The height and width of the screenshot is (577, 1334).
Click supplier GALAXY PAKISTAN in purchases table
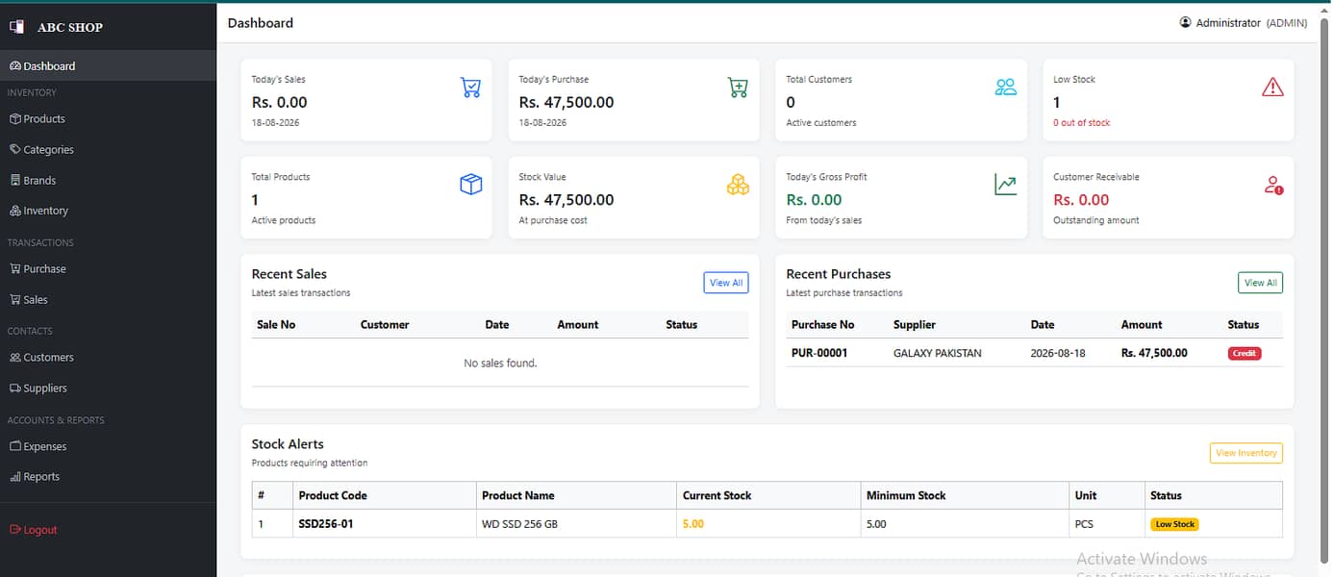click(x=938, y=353)
